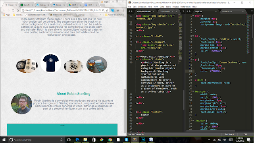The image size is (254, 143).
Task: Open the Millersville University bookmark
Action: [x=60, y=15]
